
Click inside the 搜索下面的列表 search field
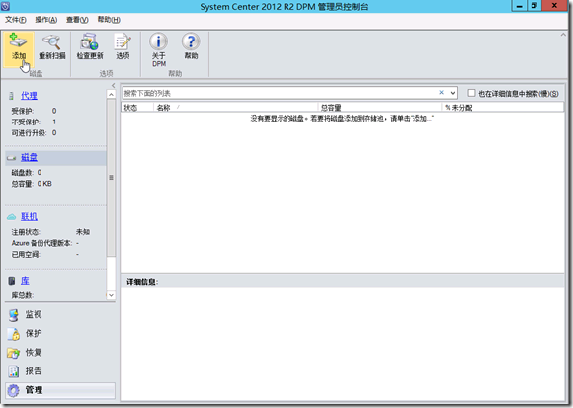pos(280,93)
